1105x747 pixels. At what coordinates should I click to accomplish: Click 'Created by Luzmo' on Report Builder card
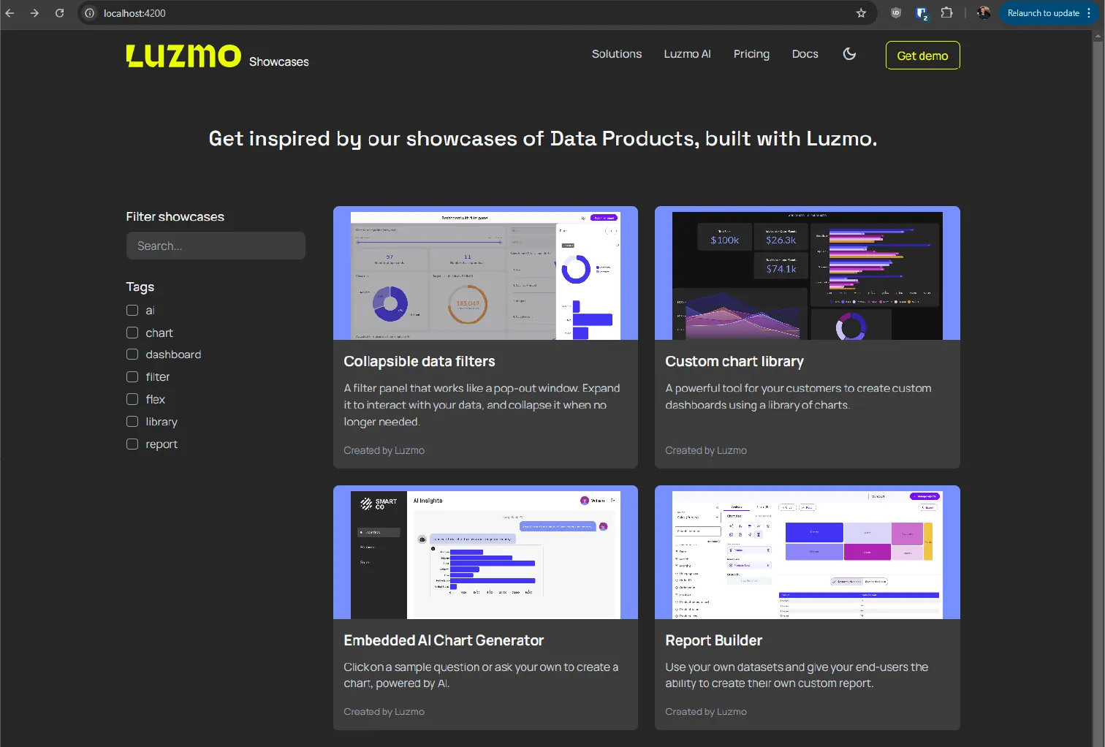click(x=706, y=711)
